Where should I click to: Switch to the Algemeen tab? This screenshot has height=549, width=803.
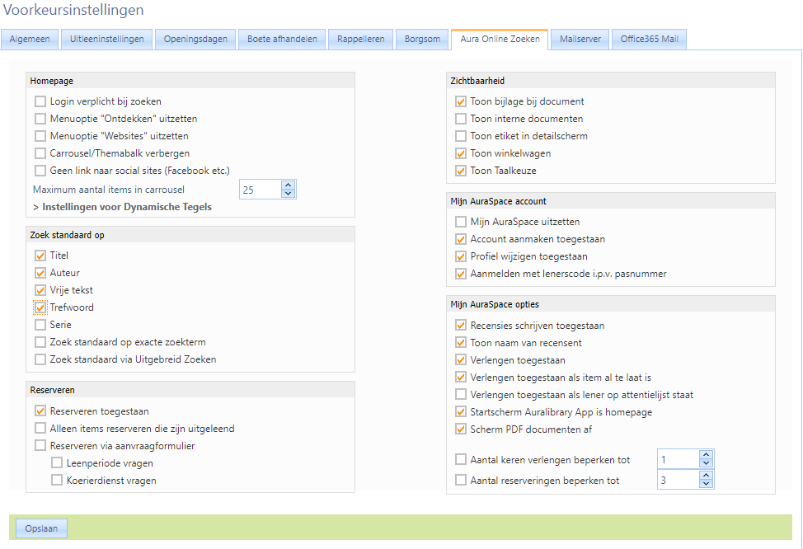[31, 39]
